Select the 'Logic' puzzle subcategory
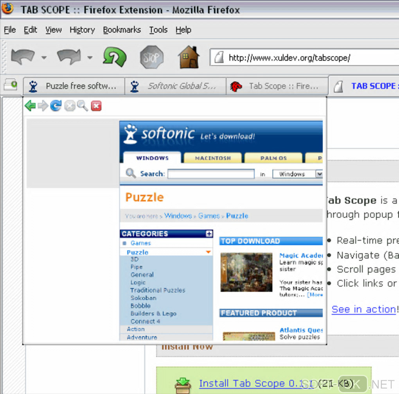Screen dimensions: 399x394 (x=138, y=282)
